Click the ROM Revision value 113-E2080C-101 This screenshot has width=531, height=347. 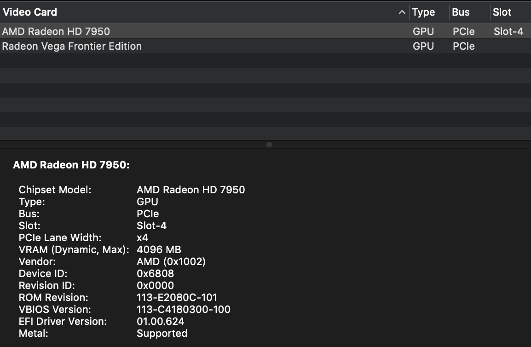click(177, 297)
